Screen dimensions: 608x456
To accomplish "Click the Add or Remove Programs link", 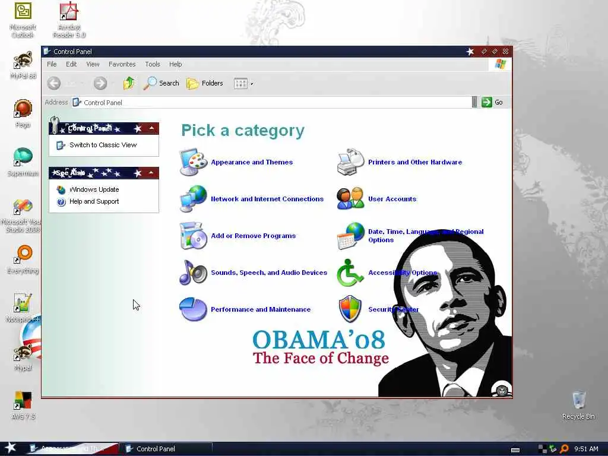I will pyautogui.click(x=253, y=236).
